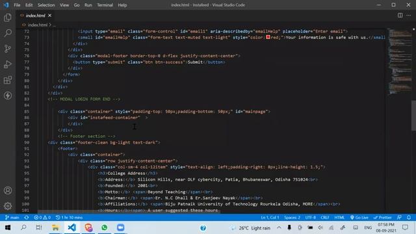416x234 pixels.
Task: Open the Explorer view in activity bar
Action: pos(8,18)
